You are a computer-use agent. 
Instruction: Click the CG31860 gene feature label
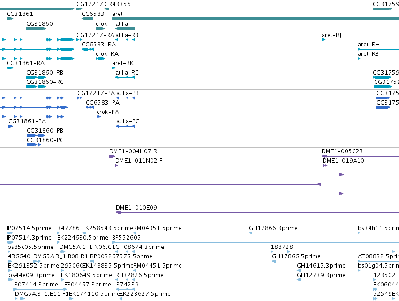39,23
